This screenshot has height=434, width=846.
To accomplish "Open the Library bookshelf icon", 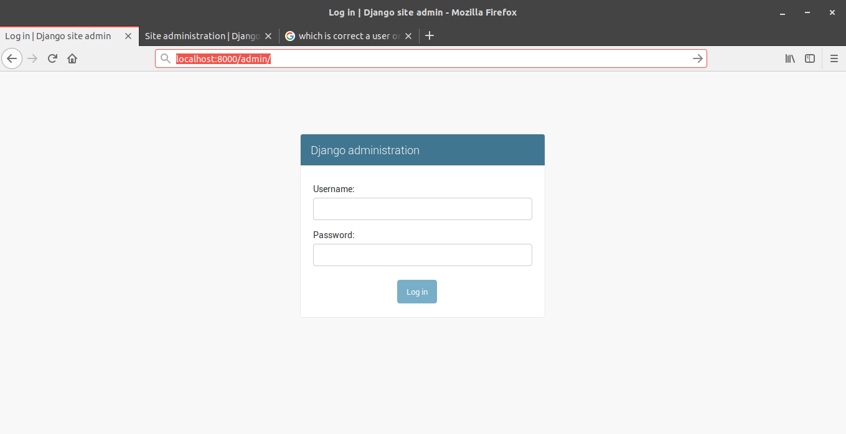I will coord(790,58).
